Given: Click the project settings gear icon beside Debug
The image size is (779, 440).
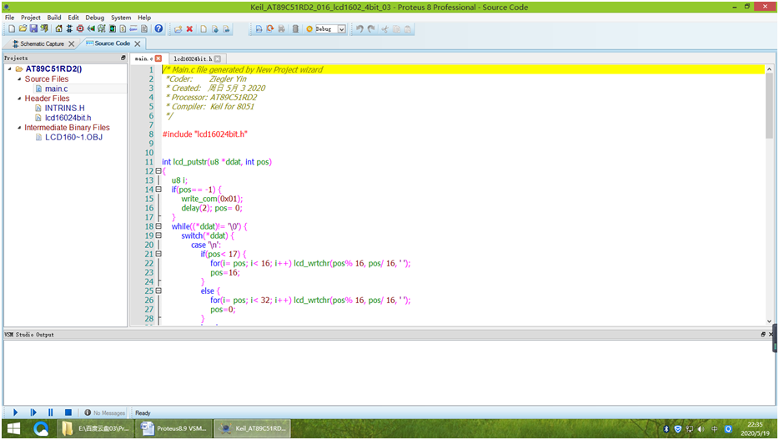Looking at the screenshot, I should 309,29.
